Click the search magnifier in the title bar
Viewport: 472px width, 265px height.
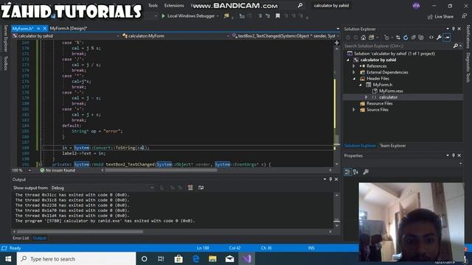coord(300,5)
